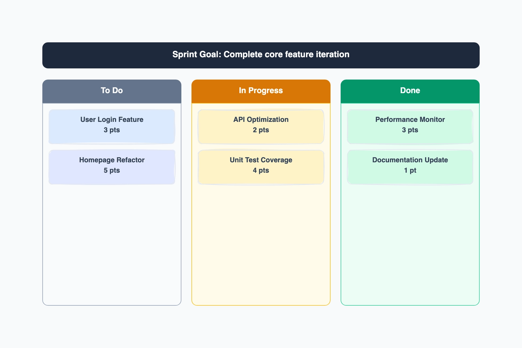
Task: Click the 3 pts label on User Login Feature
Action: pyautogui.click(x=112, y=130)
